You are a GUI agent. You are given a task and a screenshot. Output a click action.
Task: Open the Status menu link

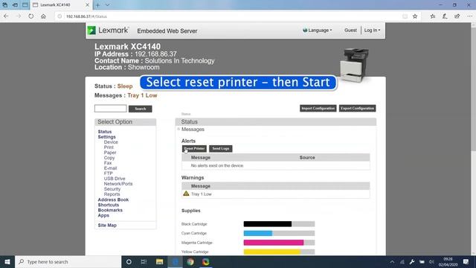pos(105,132)
